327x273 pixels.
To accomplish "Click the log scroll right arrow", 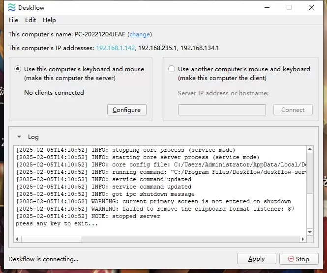I will [302, 239].
